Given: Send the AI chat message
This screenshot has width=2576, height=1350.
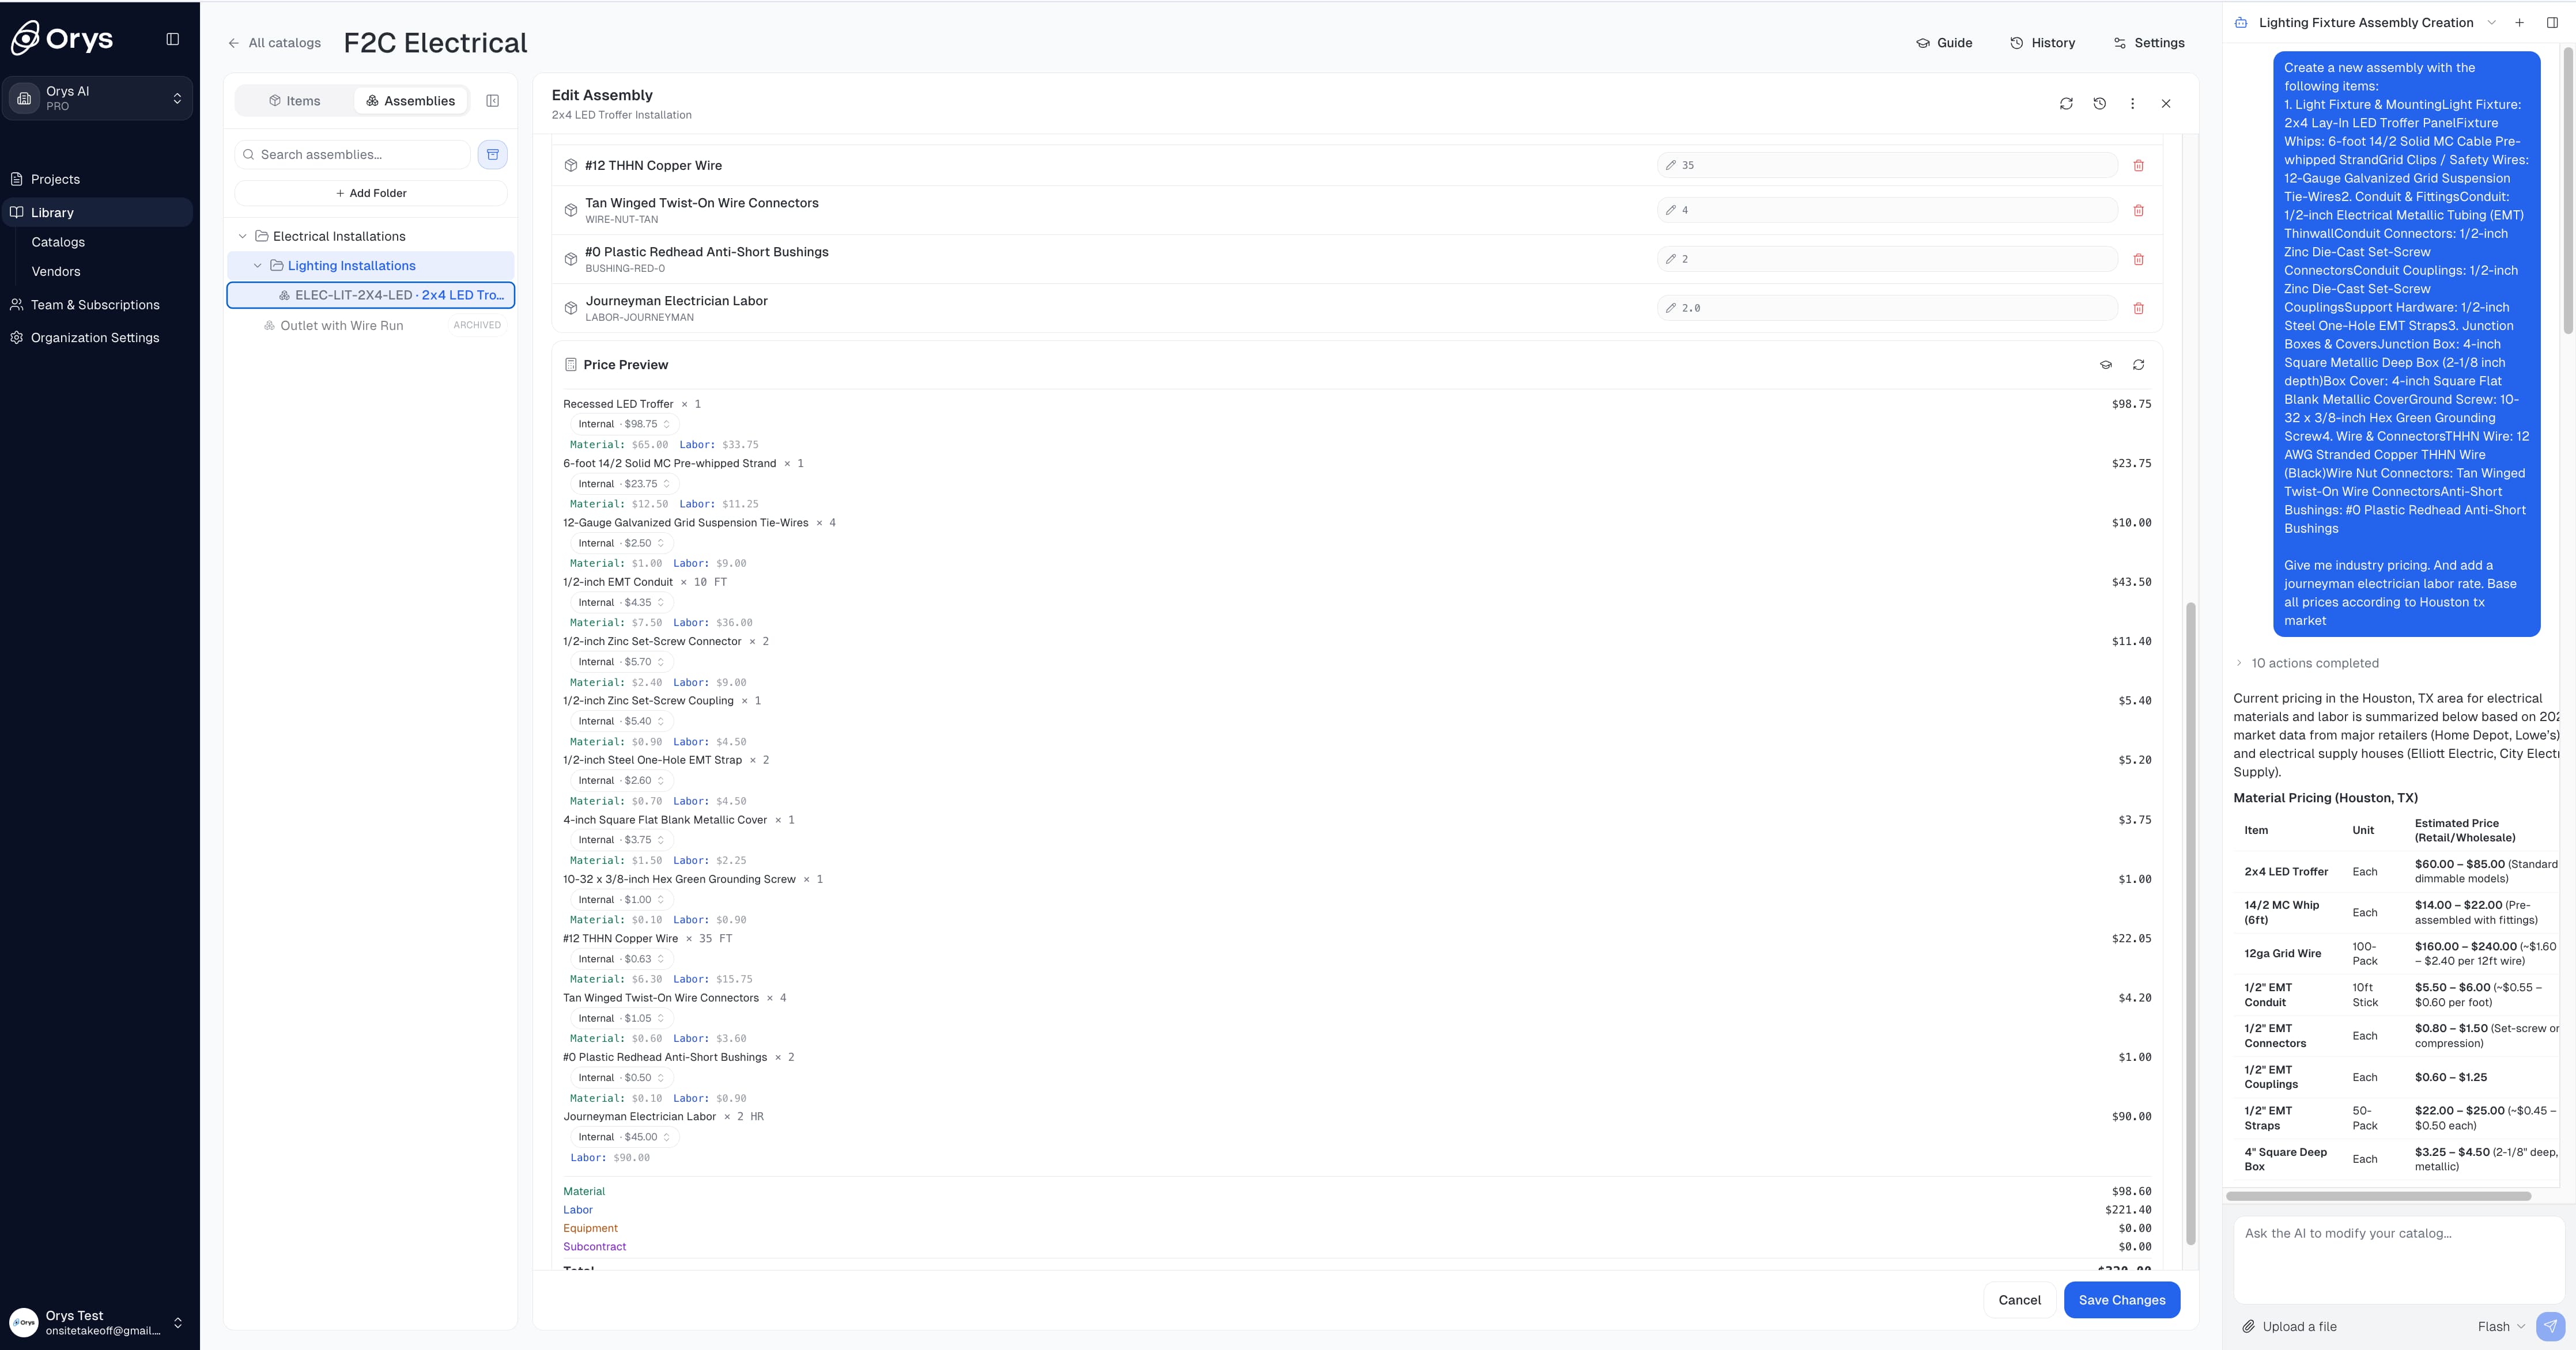Looking at the screenshot, I should (x=2551, y=1327).
